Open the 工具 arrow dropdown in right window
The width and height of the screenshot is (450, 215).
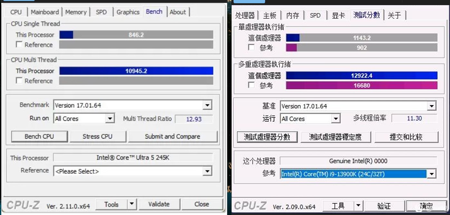click(358, 206)
